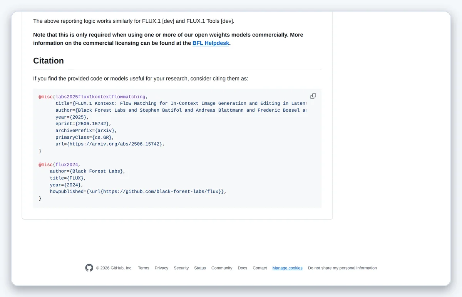Image resolution: width=462 pixels, height=297 pixels.
Task: Click the archivePrefix={arXiv} line
Action: tap(86, 131)
